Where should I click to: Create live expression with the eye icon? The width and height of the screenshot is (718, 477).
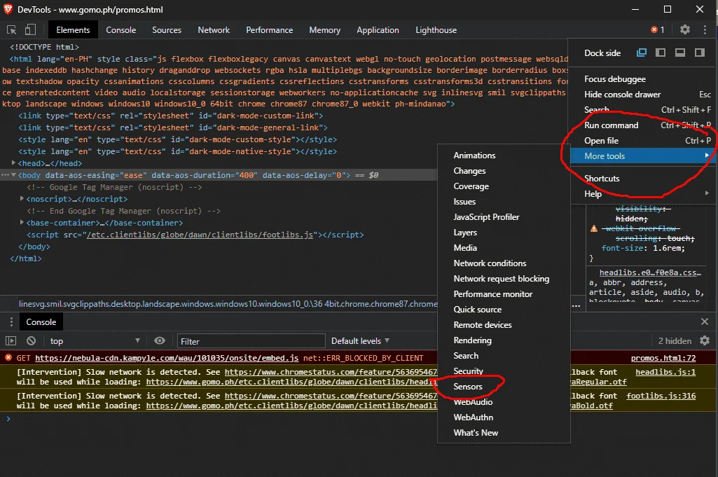pyautogui.click(x=159, y=340)
